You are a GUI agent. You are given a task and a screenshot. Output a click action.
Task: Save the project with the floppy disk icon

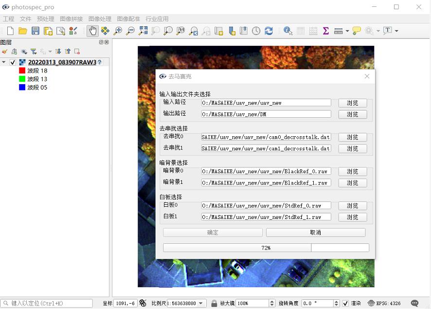tap(36, 31)
